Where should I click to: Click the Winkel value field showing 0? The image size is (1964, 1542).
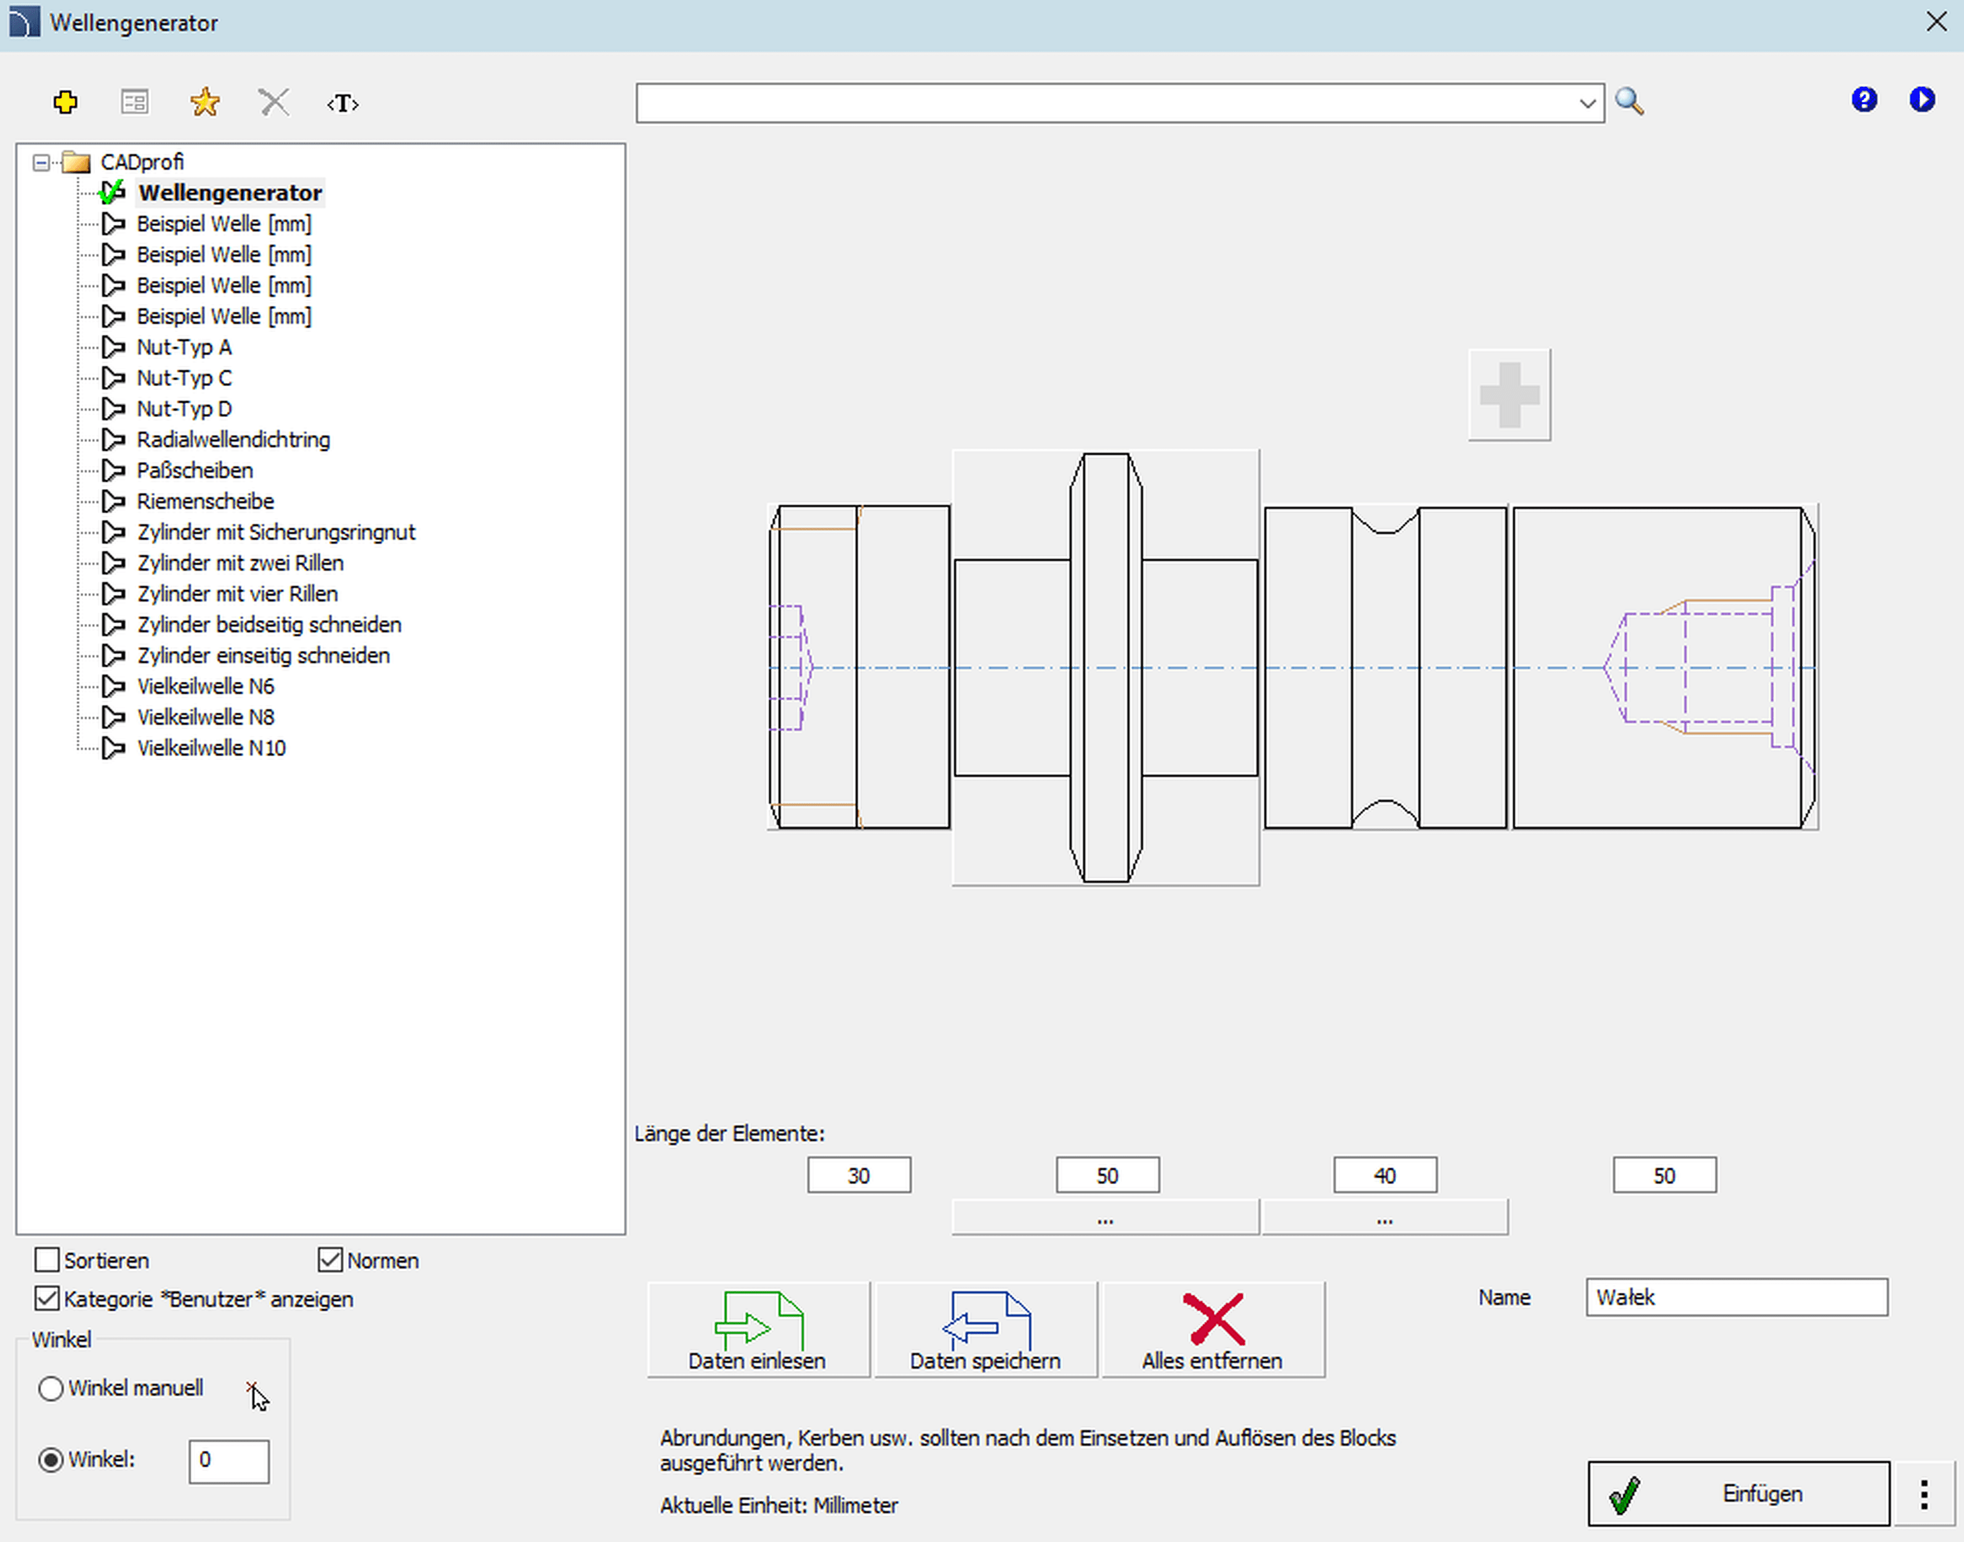(x=228, y=1461)
